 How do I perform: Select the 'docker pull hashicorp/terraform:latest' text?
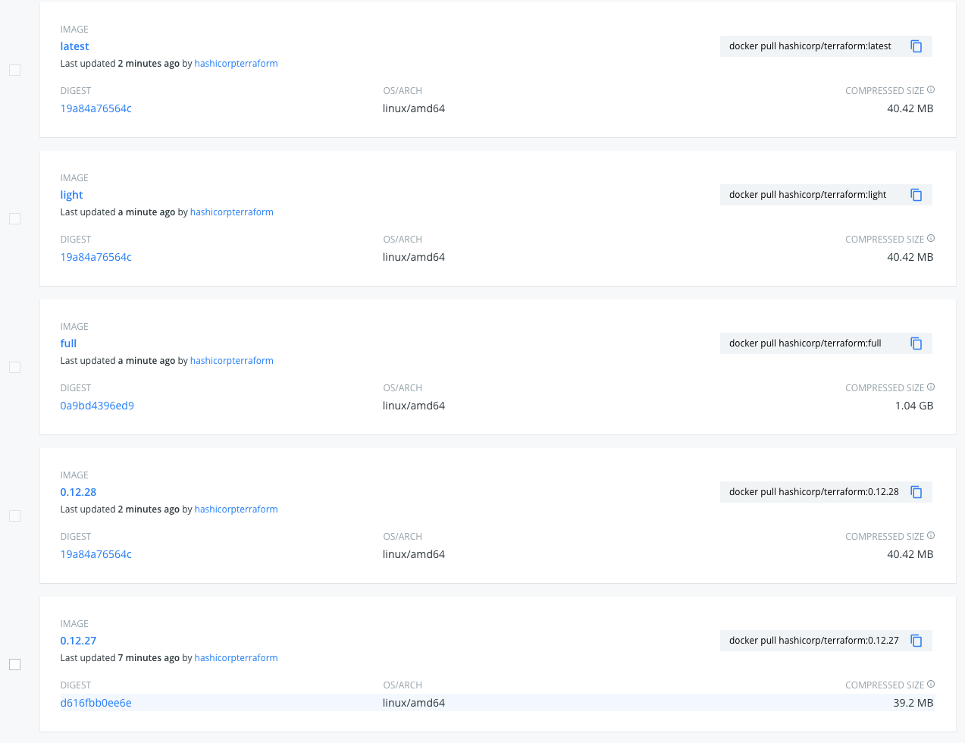tap(810, 46)
